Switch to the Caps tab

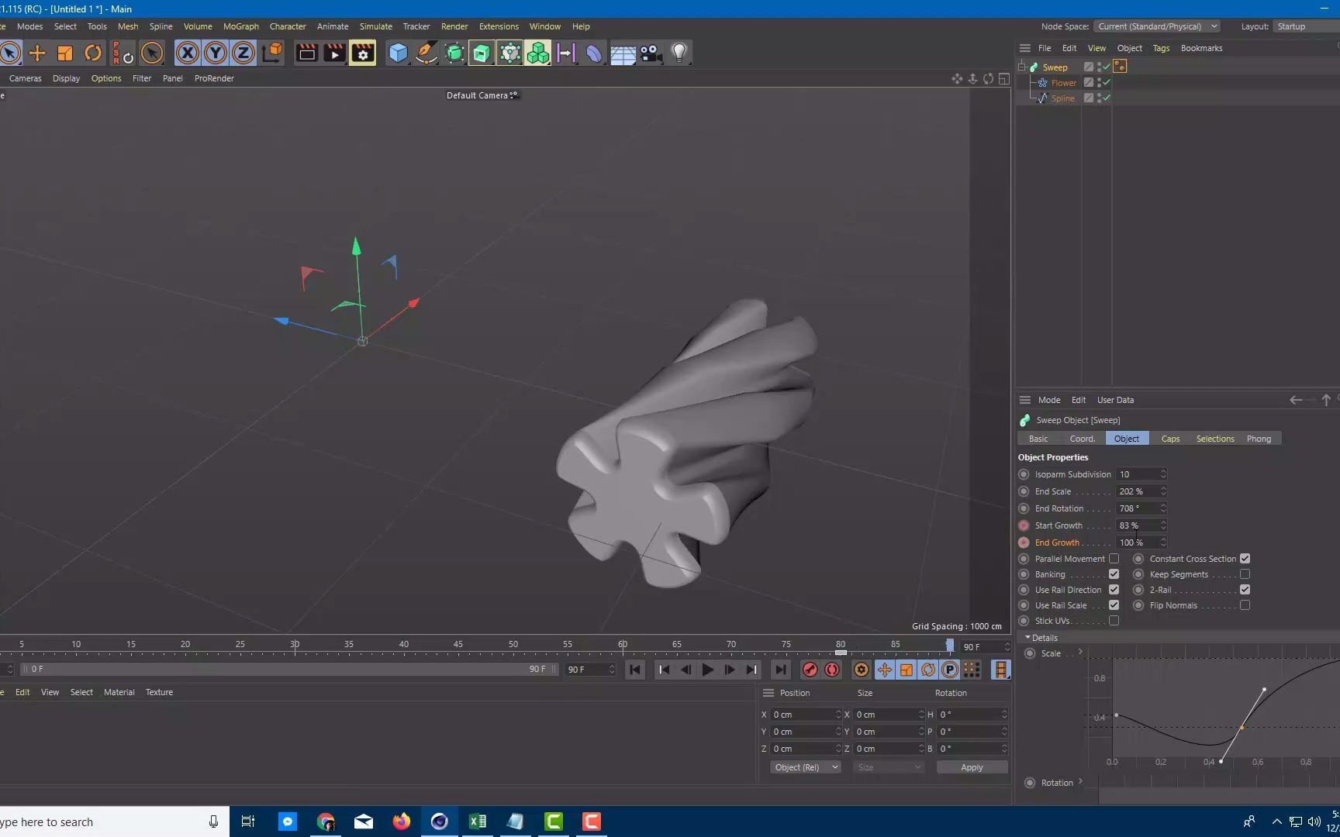[x=1170, y=438]
